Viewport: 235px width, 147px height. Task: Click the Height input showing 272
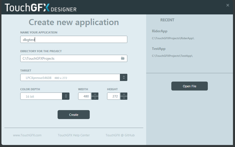(x=114, y=96)
